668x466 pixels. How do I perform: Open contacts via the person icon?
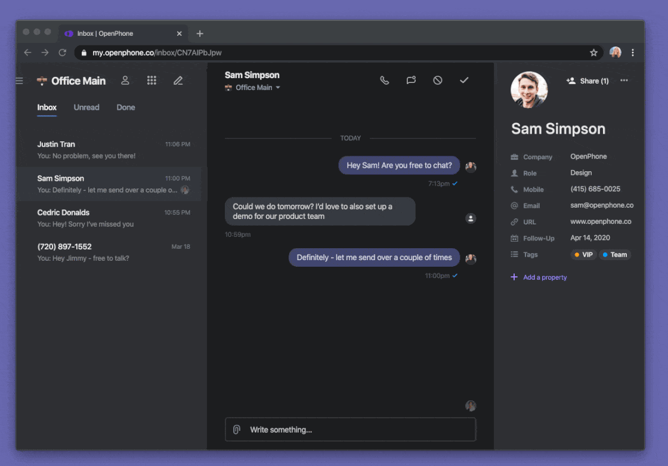pos(125,80)
